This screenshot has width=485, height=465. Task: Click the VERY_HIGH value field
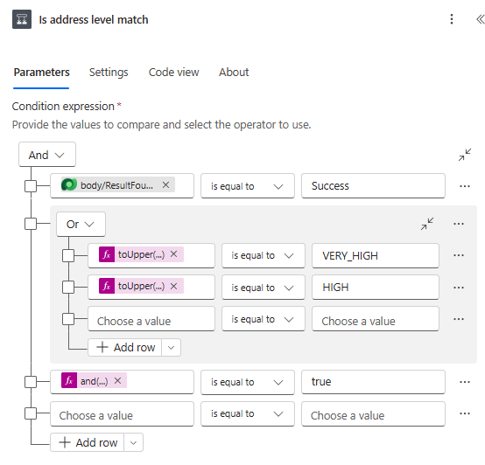coord(376,255)
